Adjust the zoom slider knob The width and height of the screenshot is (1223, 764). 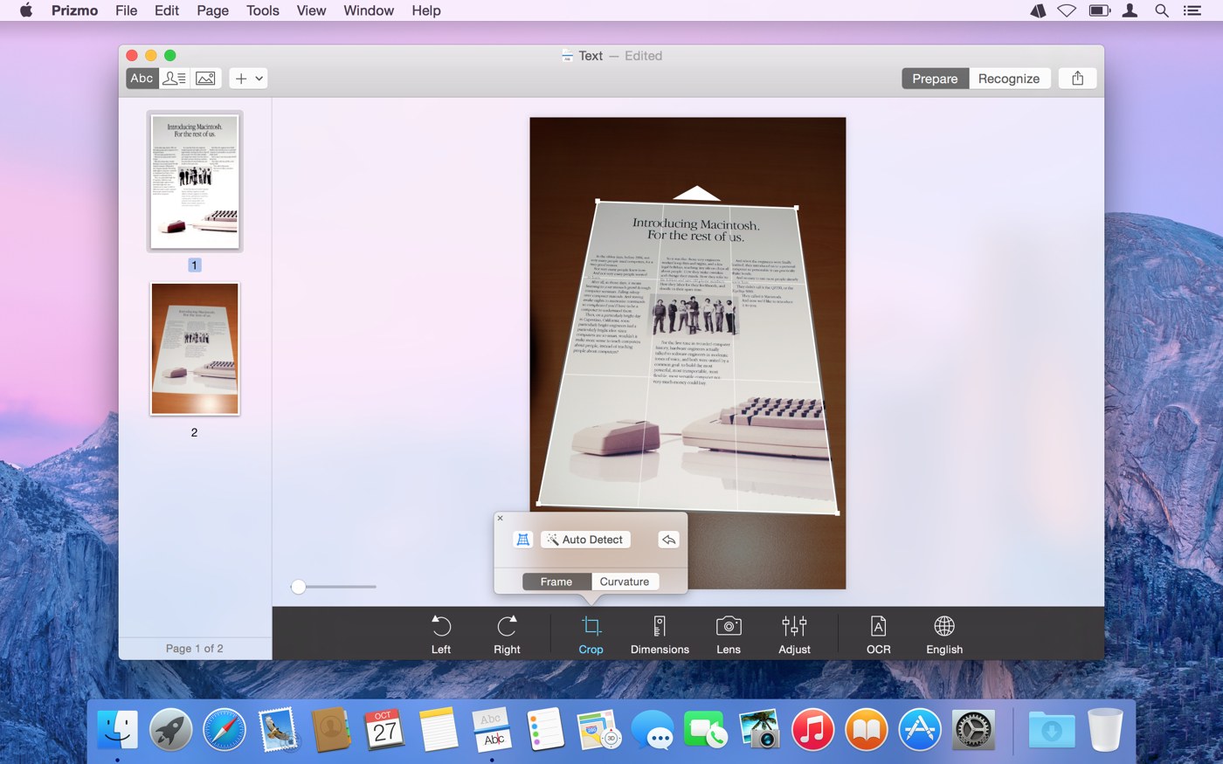[299, 587]
